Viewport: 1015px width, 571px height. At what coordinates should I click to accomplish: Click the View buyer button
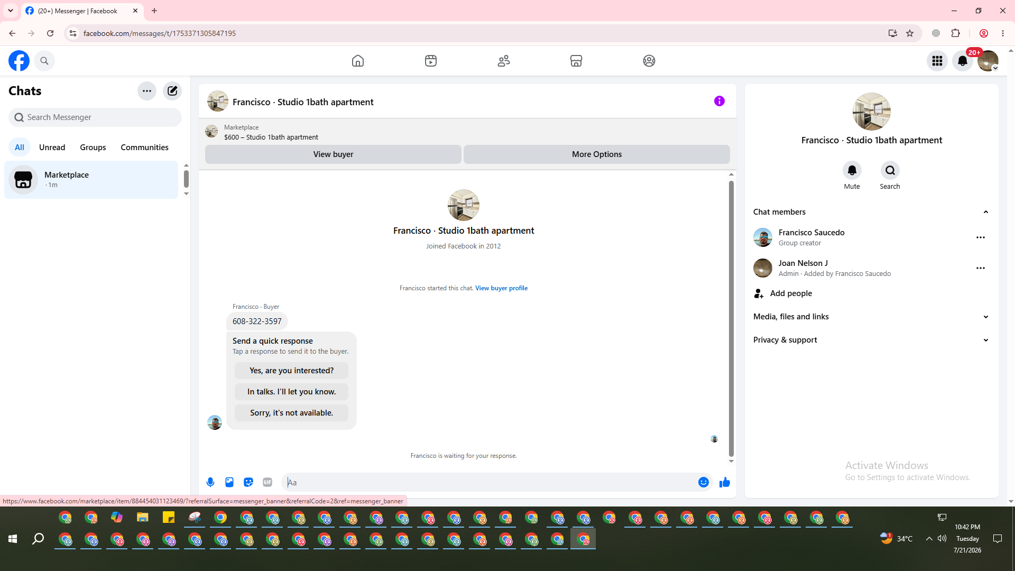click(333, 154)
